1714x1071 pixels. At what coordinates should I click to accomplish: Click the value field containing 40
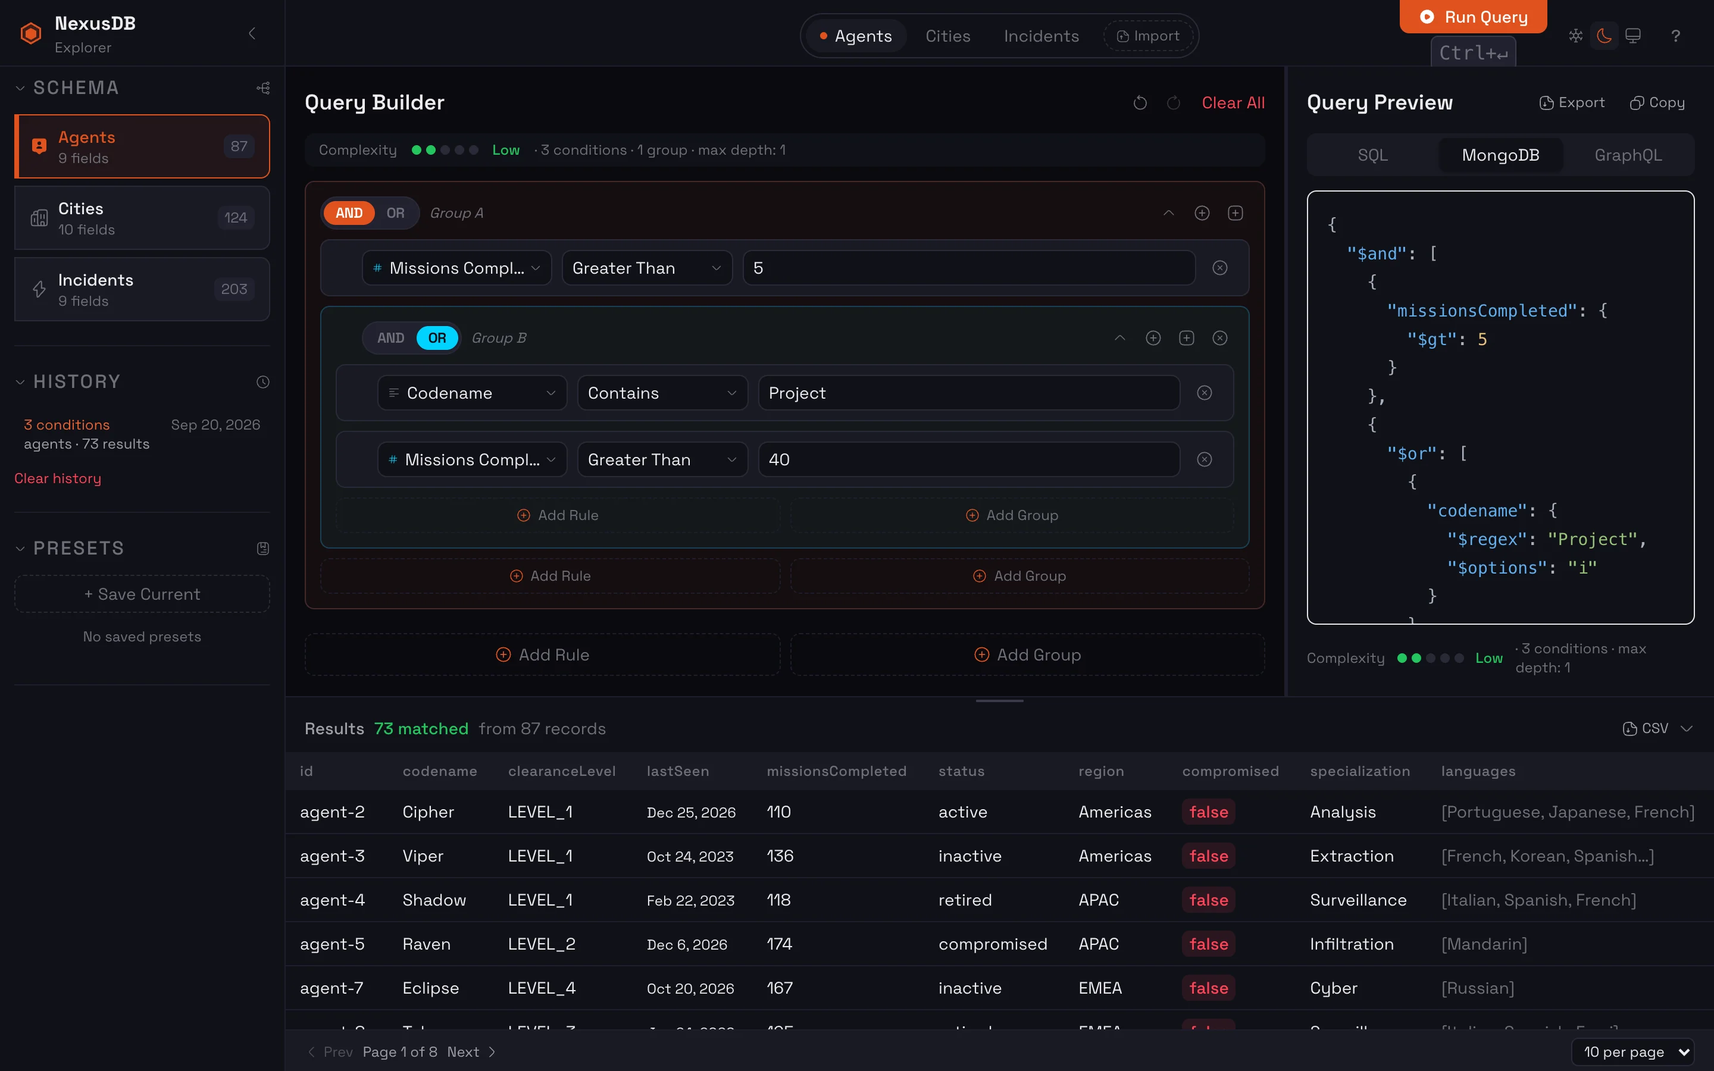(968, 459)
